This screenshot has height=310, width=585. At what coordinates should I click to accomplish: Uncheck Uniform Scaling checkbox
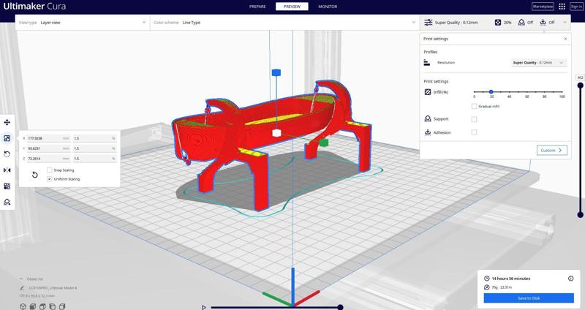[49, 179]
